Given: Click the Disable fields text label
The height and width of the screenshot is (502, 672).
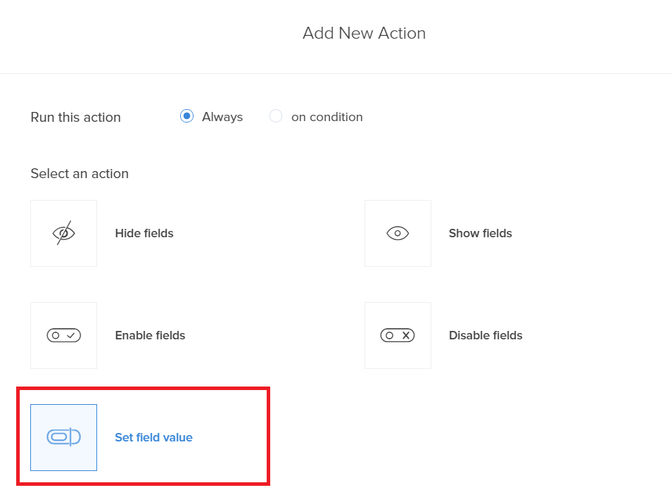Looking at the screenshot, I should pyautogui.click(x=486, y=335).
